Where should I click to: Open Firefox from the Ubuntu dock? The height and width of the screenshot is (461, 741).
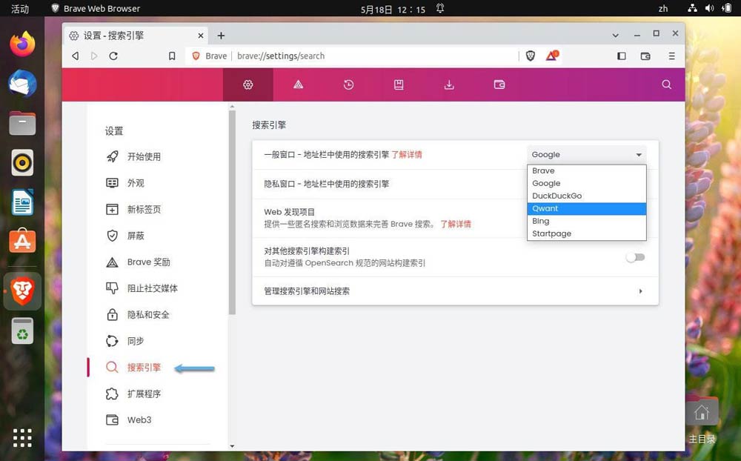tap(23, 44)
